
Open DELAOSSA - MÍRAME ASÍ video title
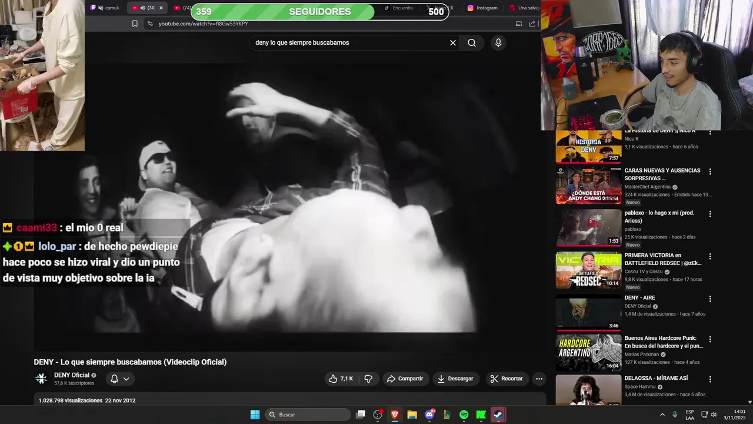click(656, 378)
